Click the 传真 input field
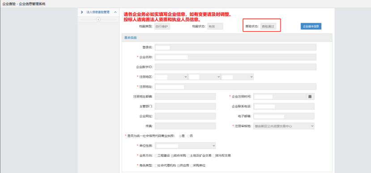The image size is (371, 173). pos(185,126)
